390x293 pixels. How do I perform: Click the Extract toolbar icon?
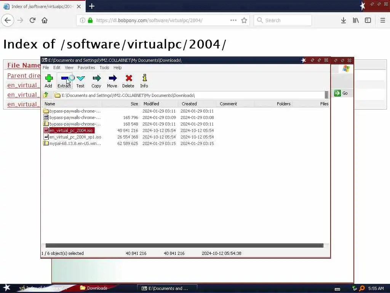(64, 81)
